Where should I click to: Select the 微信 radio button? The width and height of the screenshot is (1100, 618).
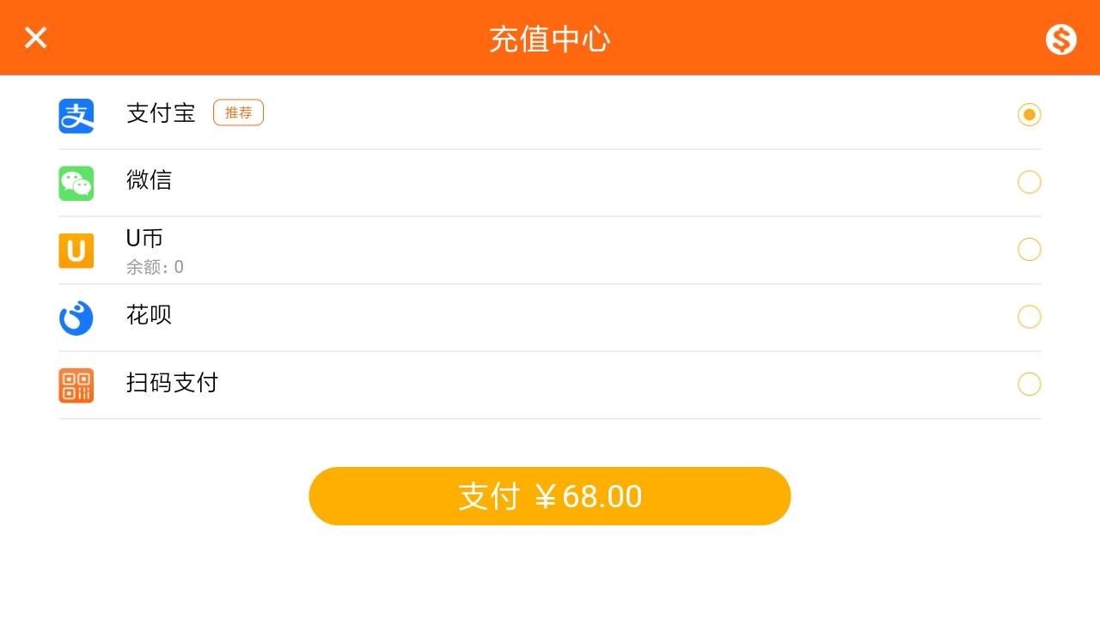(1029, 182)
